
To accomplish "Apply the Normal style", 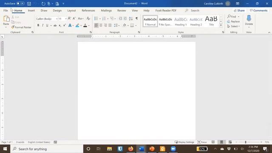I will tap(150, 21).
